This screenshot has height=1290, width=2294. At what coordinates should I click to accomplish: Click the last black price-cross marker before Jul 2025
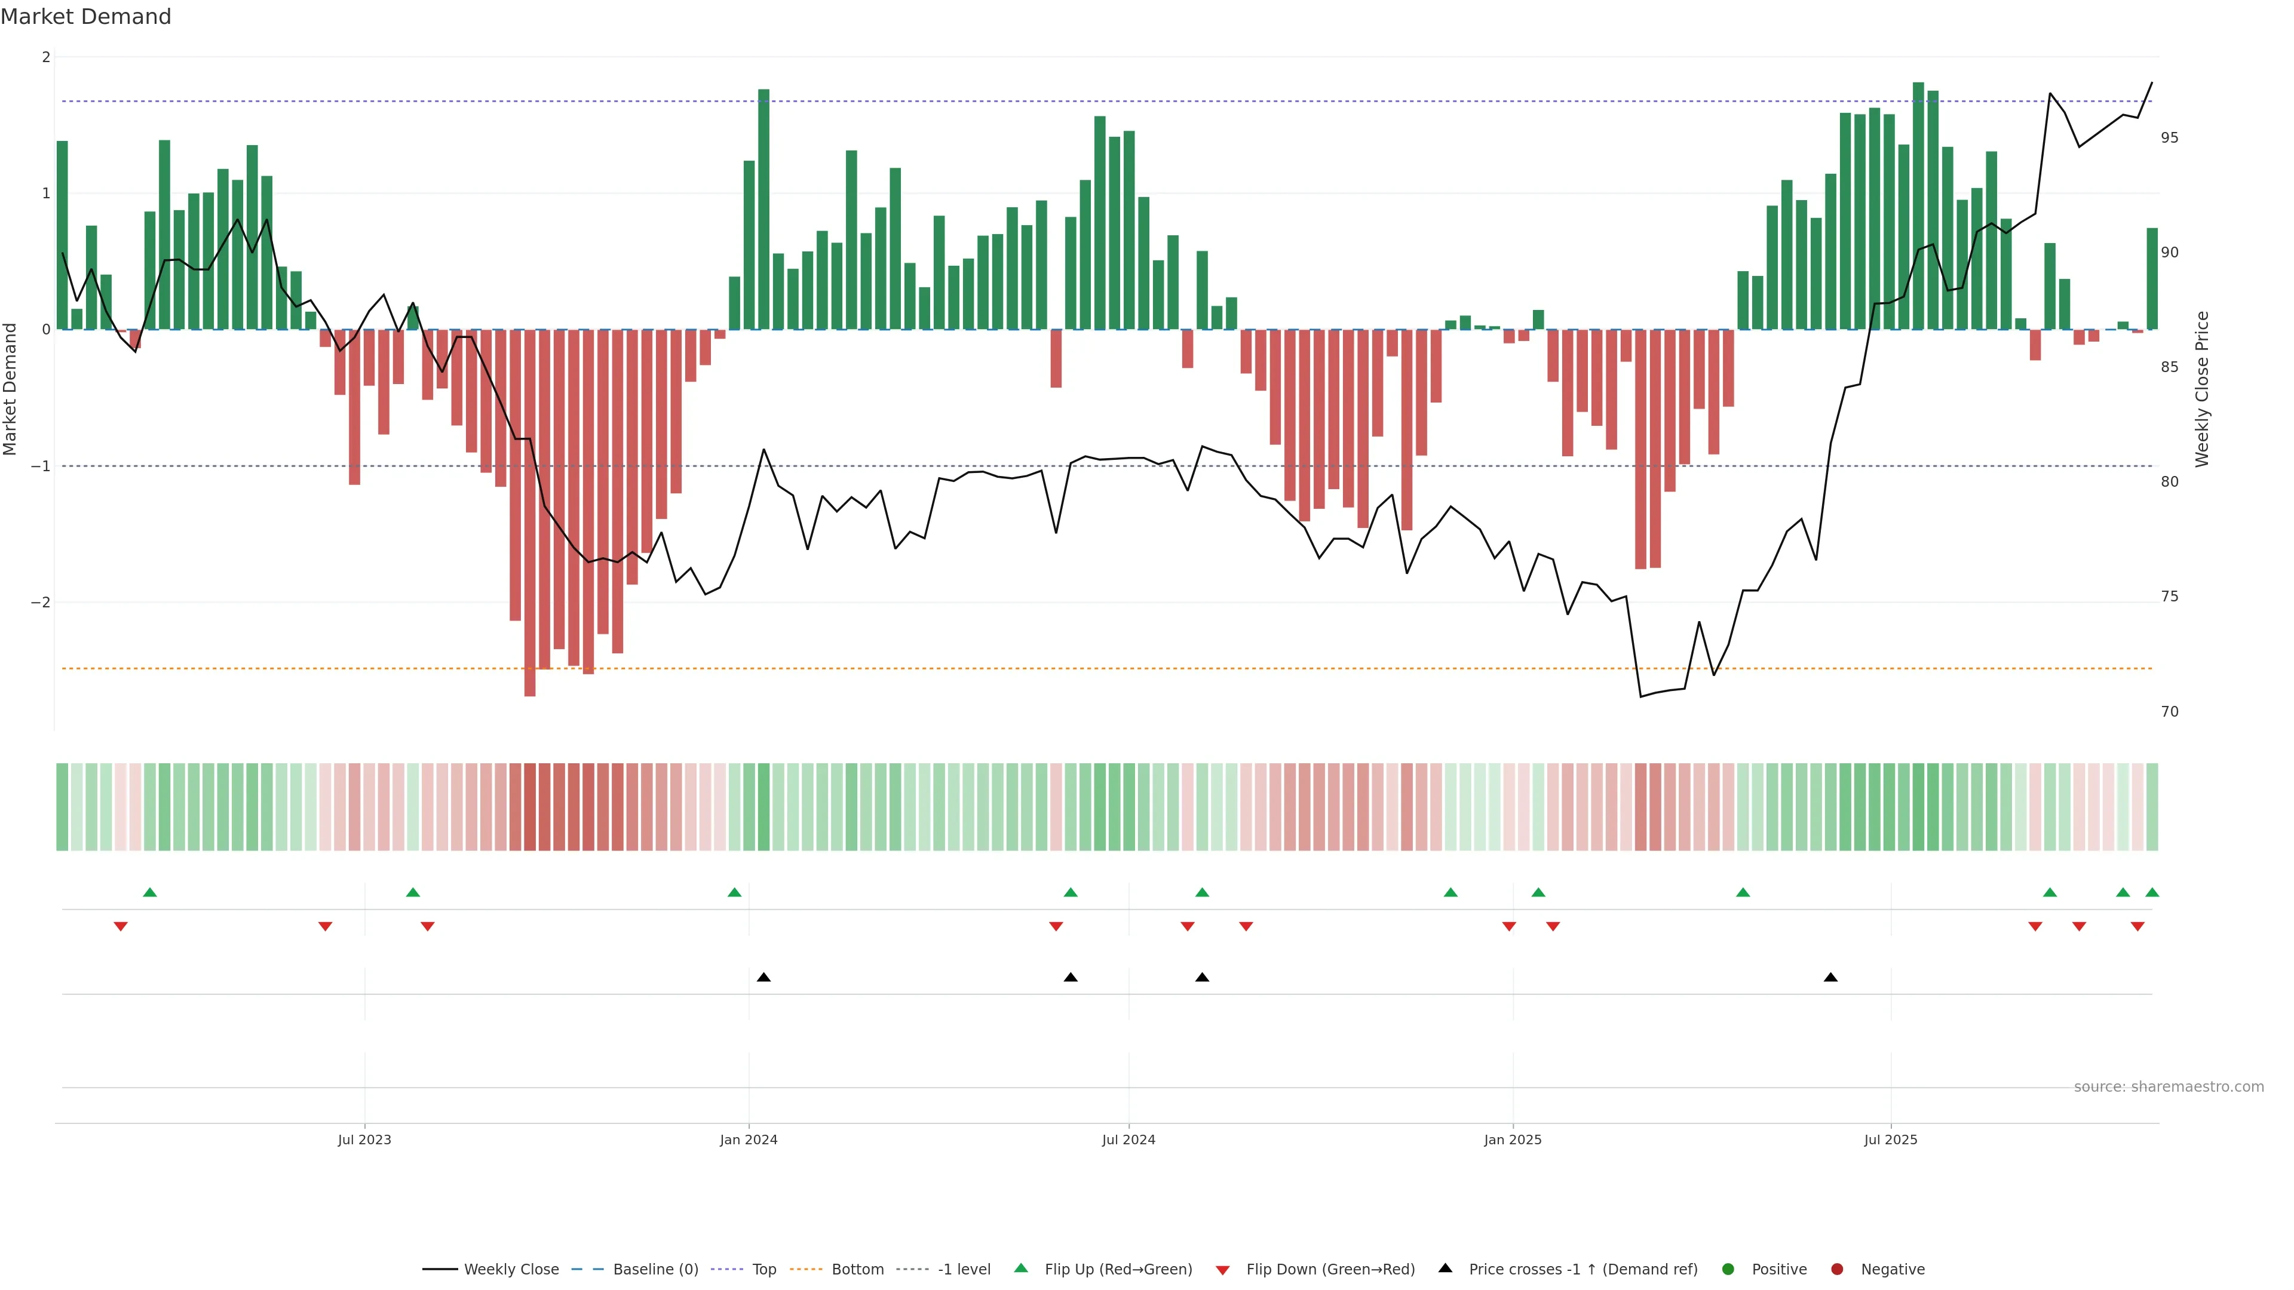coord(1830,978)
